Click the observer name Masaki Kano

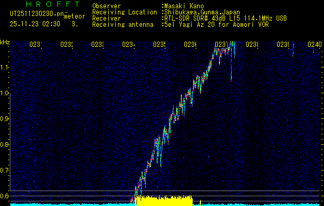(184, 6)
